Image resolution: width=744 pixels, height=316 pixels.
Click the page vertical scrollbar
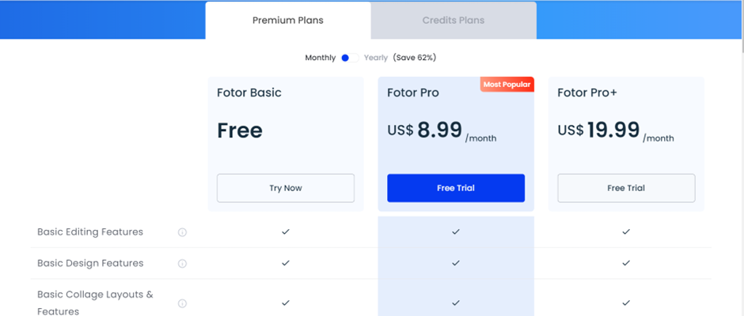(742, 158)
